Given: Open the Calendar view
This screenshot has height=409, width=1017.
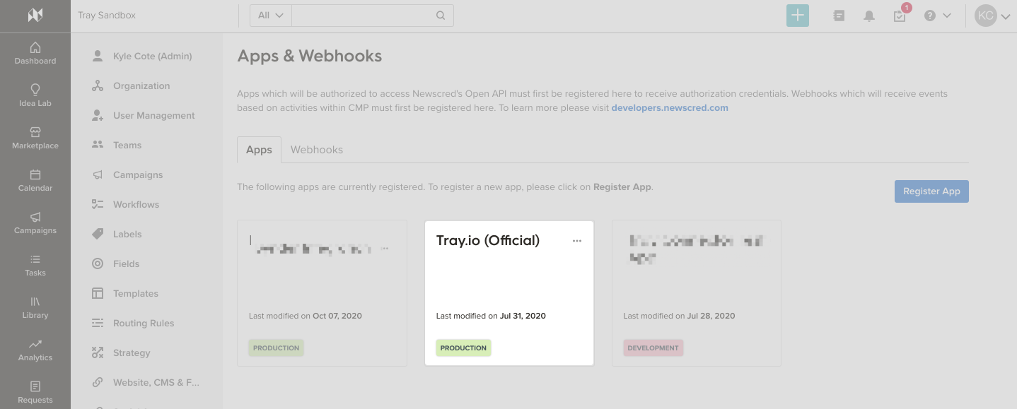Looking at the screenshot, I should pos(35,181).
